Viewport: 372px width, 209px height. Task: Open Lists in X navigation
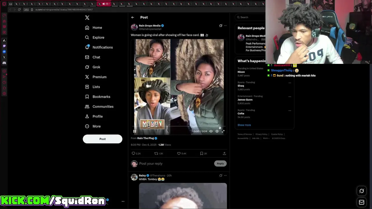(x=92, y=87)
